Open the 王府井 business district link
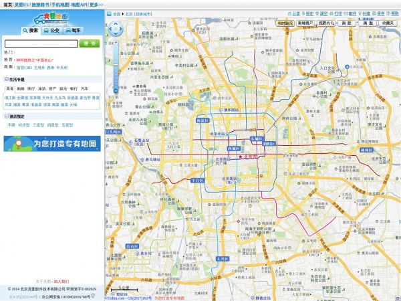The height and width of the screenshot is (301, 401). [39, 68]
